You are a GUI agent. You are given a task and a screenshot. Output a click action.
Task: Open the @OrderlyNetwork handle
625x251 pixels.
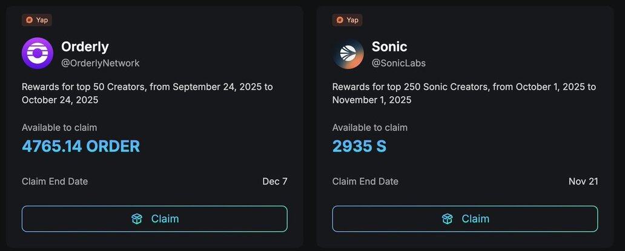[101, 63]
